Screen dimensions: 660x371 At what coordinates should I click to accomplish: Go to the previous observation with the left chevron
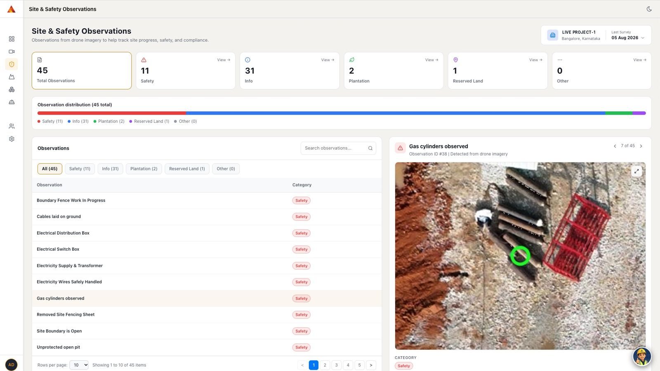coord(615,146)
